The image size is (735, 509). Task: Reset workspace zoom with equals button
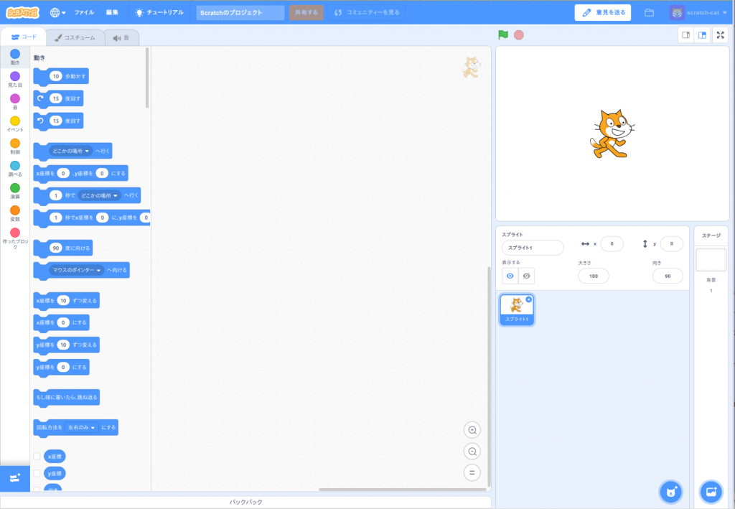click(472, 472)
